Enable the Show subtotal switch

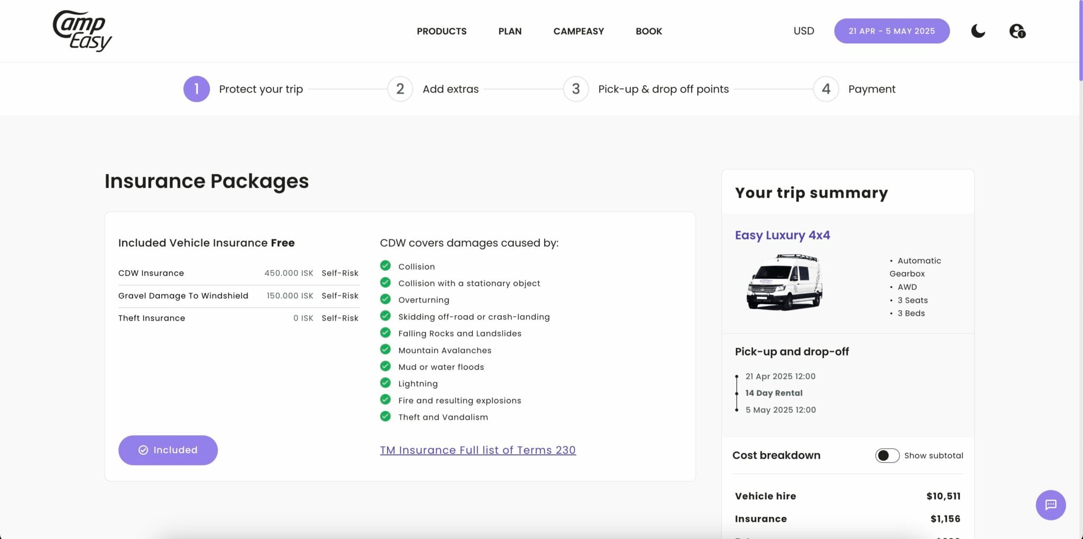click(887, 455)
